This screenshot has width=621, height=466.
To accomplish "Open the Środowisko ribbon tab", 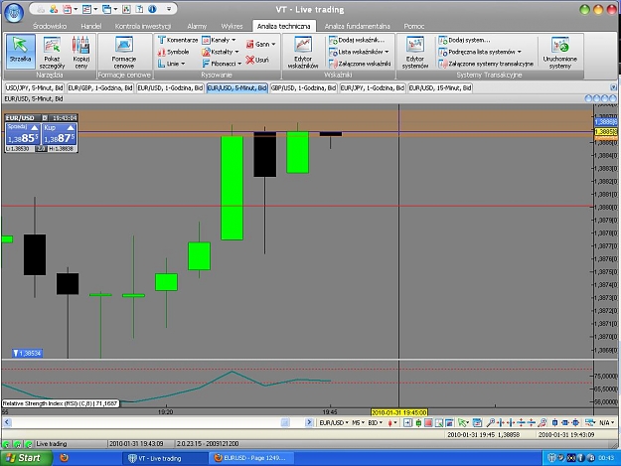I will click(x=50, y=26).
